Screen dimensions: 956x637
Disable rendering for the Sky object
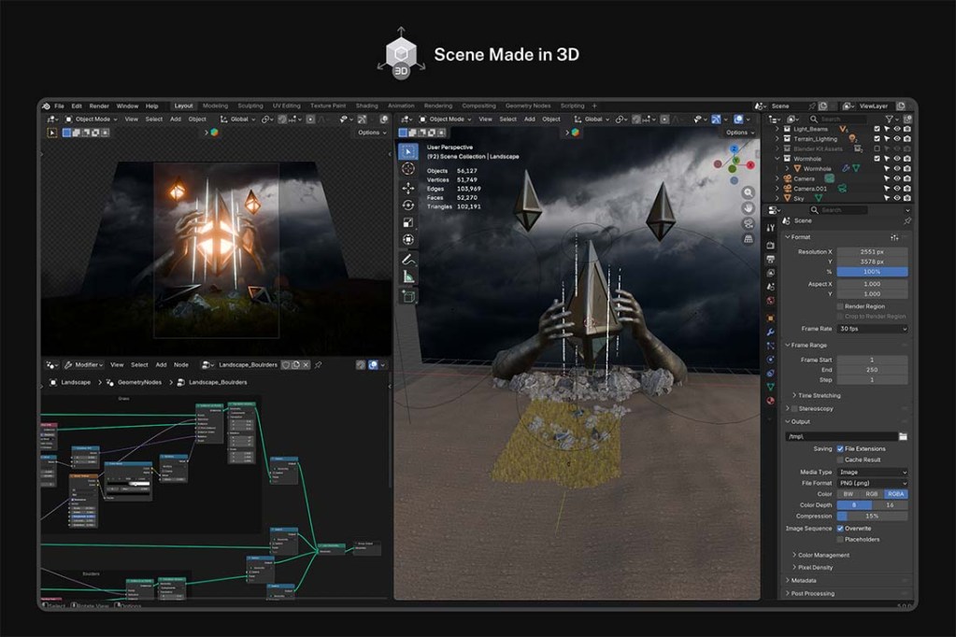(x=907, y=198)
